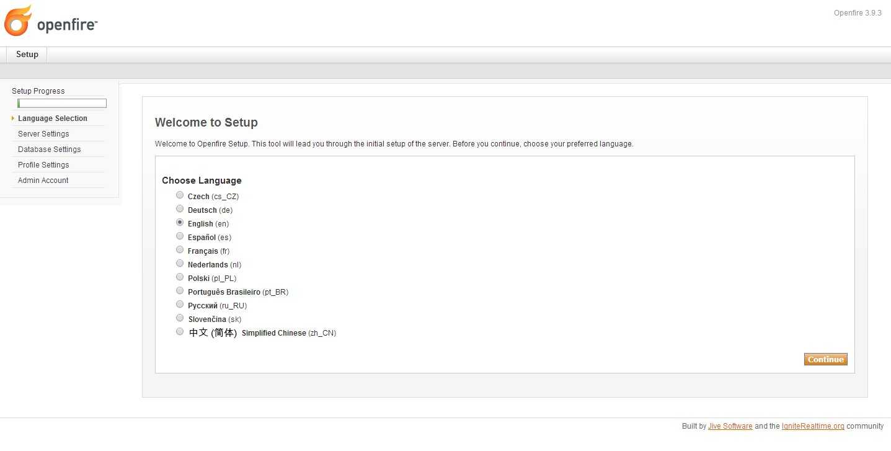Screen dimensions: 891x451
Task: Choose Simplified Chinese (zh_CN) radio button
Action: click(x=180, y=331)
